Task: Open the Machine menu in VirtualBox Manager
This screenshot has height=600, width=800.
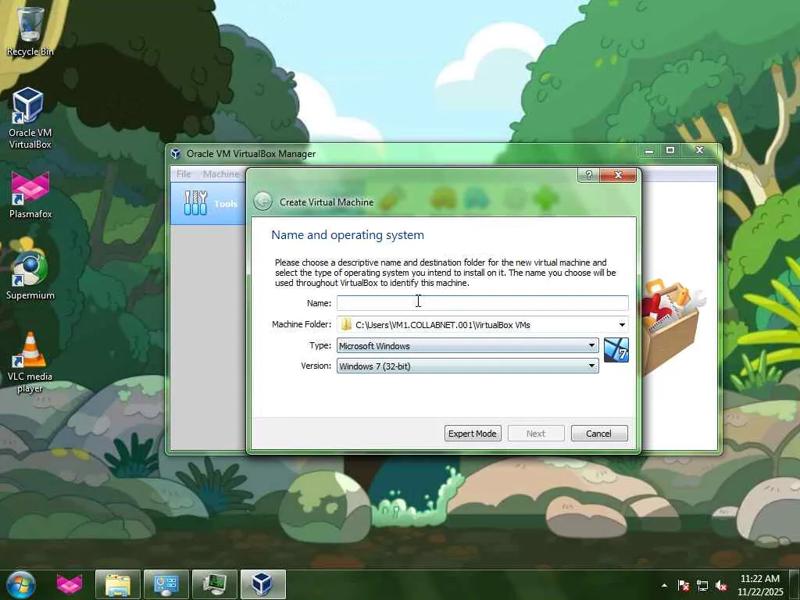Action: 221,174
